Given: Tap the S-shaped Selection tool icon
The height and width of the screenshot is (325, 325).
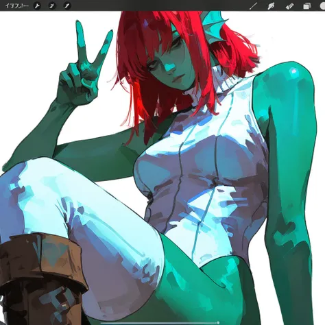Looking at the screenshot, I should (52, 5).
